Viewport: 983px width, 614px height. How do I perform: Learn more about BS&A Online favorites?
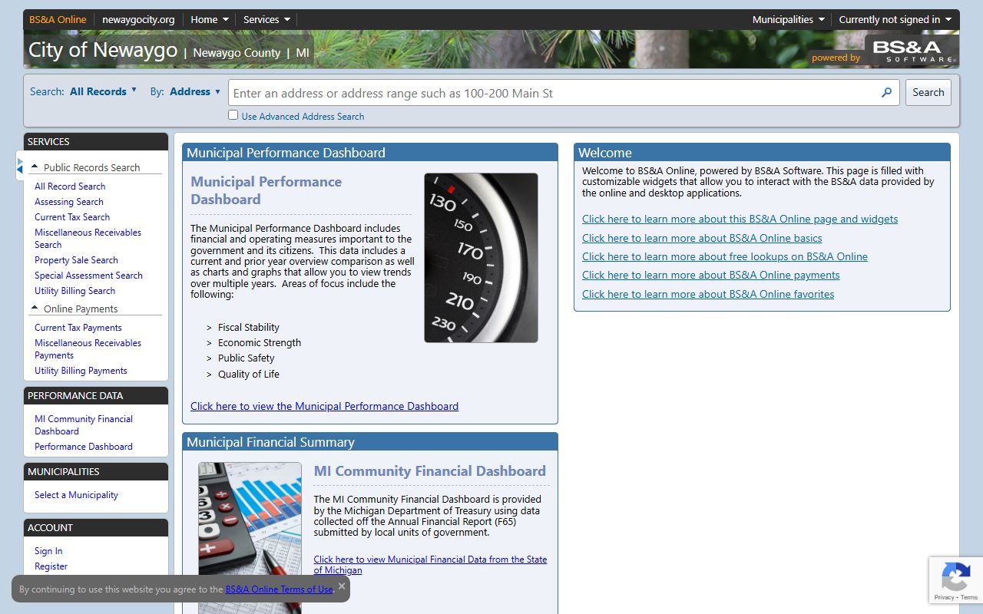[x=708, y=294]
